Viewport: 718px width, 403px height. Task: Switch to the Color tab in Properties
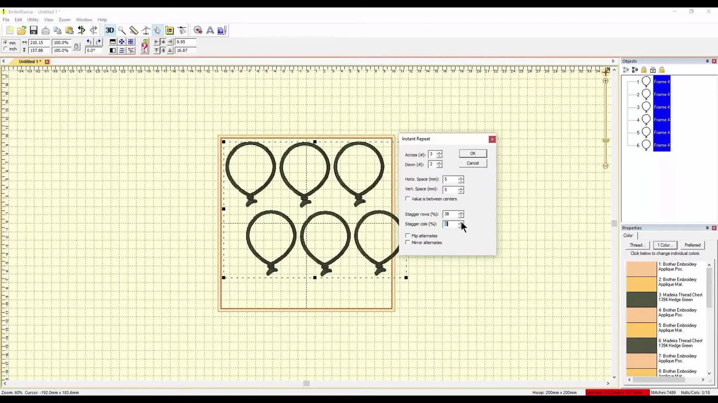[x=628, y=236]
